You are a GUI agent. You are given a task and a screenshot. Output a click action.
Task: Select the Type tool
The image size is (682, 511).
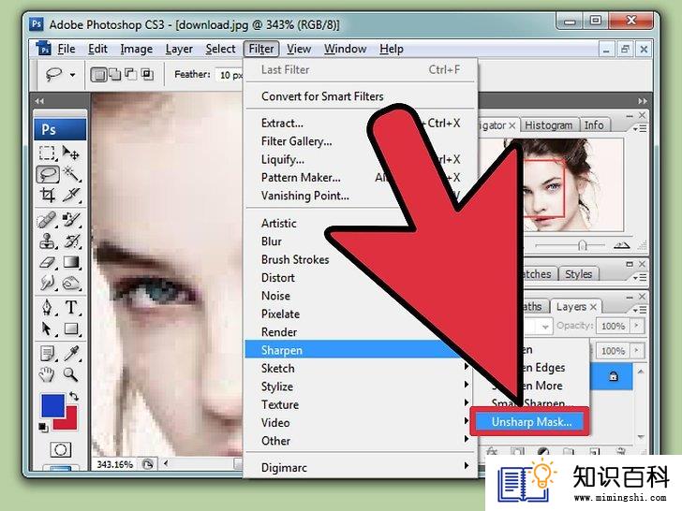(71, 307)
